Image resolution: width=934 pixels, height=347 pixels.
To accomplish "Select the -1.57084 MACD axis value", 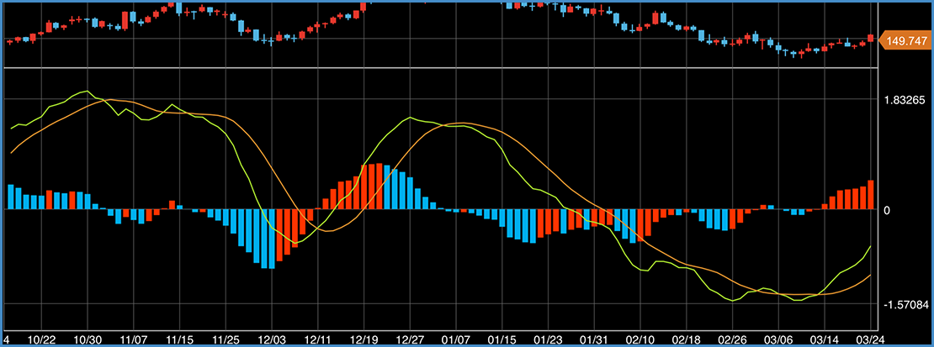I will click(905, 305).
